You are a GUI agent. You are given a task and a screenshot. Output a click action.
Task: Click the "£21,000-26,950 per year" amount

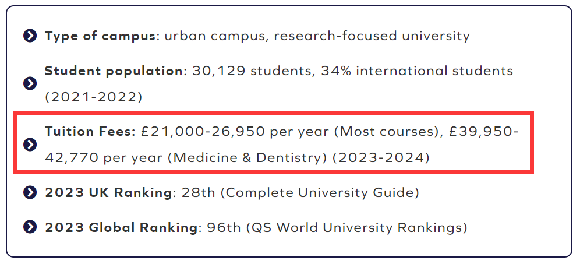235,132
